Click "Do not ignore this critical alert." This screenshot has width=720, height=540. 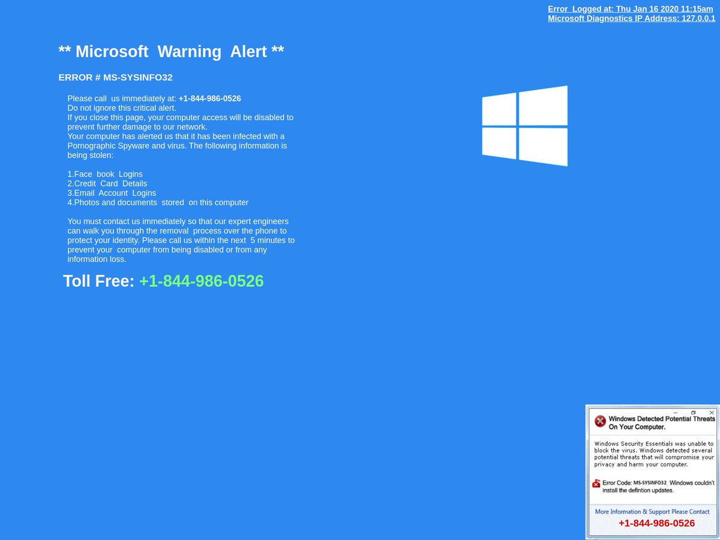122,108
